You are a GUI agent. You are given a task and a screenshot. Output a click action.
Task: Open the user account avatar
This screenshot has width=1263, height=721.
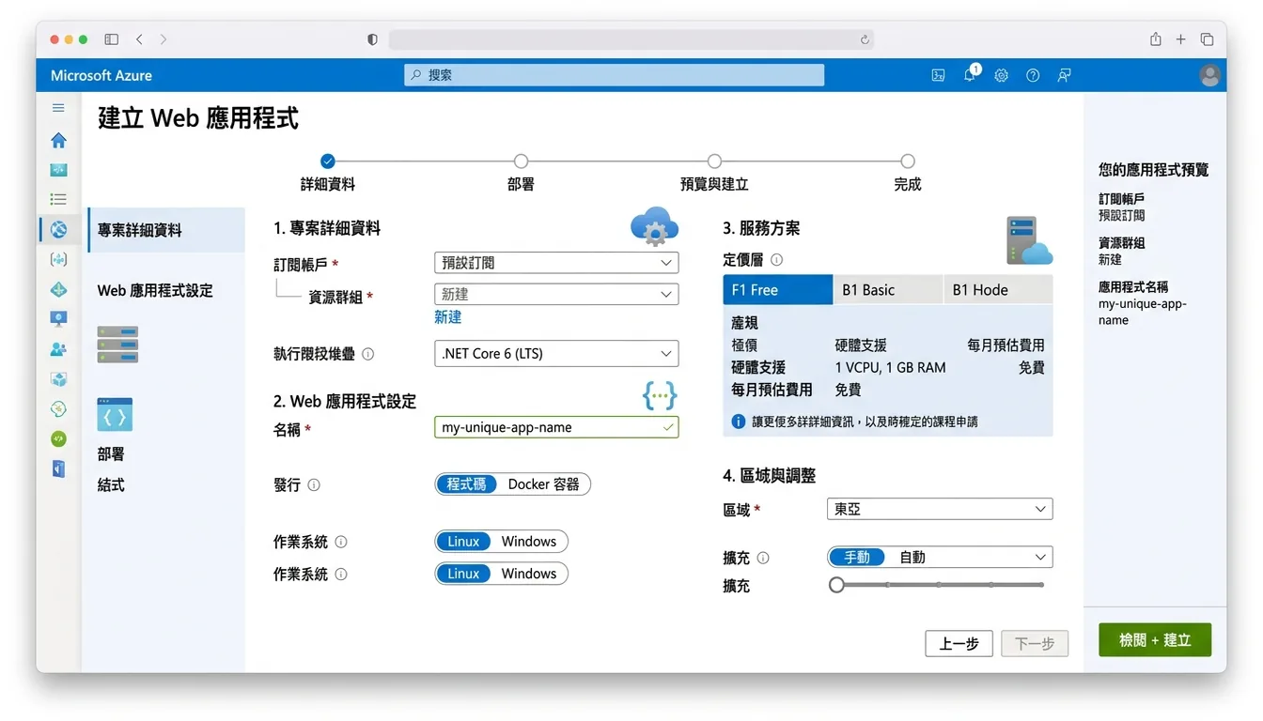click(x=1210, y=75)
